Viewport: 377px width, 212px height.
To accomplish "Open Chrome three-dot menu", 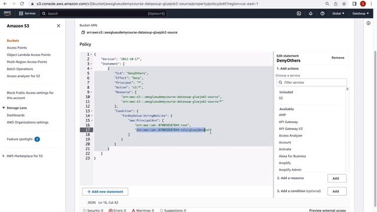I will point(371,4).
